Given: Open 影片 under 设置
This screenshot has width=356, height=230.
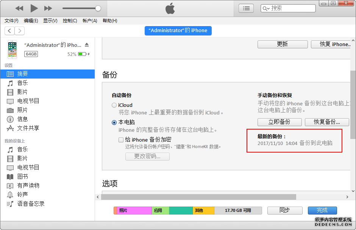Looking at the screenshot, I should [47, 92].
